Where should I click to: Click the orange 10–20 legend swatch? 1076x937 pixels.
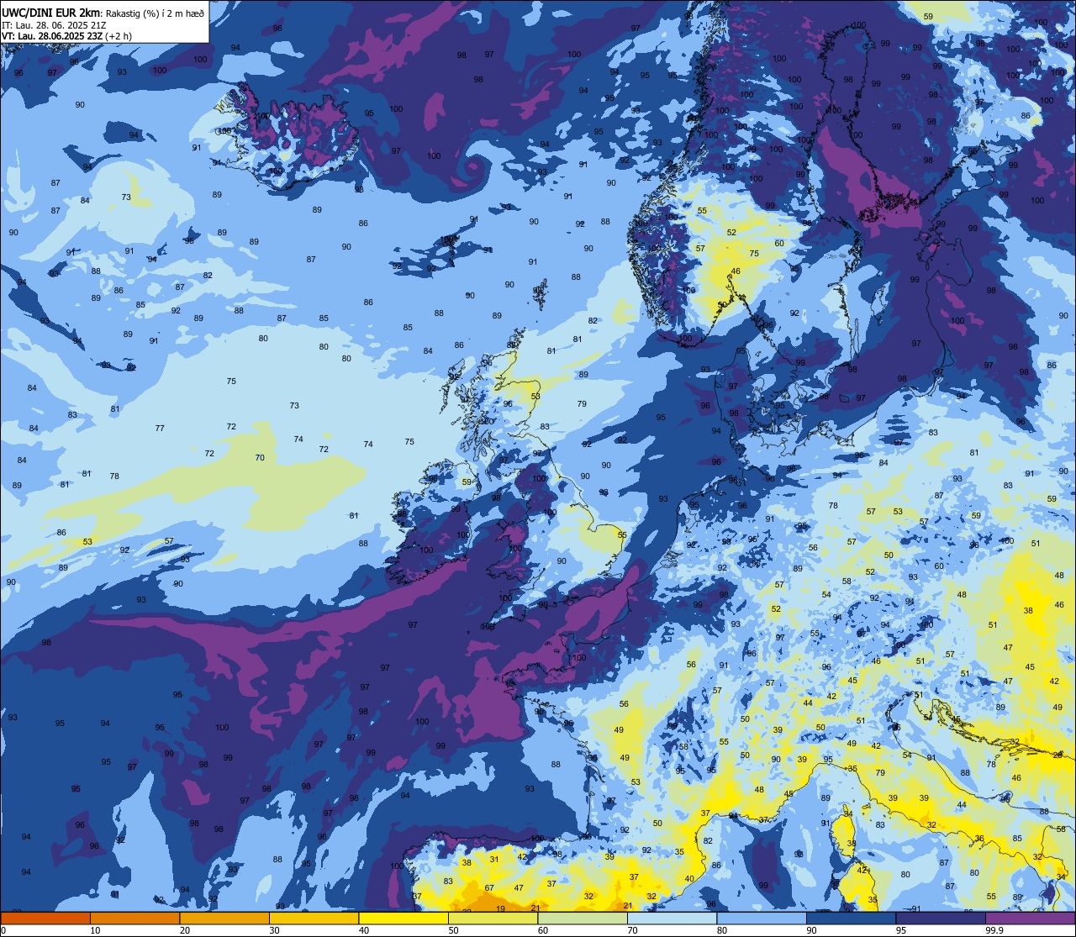click(x=134, y=918)
